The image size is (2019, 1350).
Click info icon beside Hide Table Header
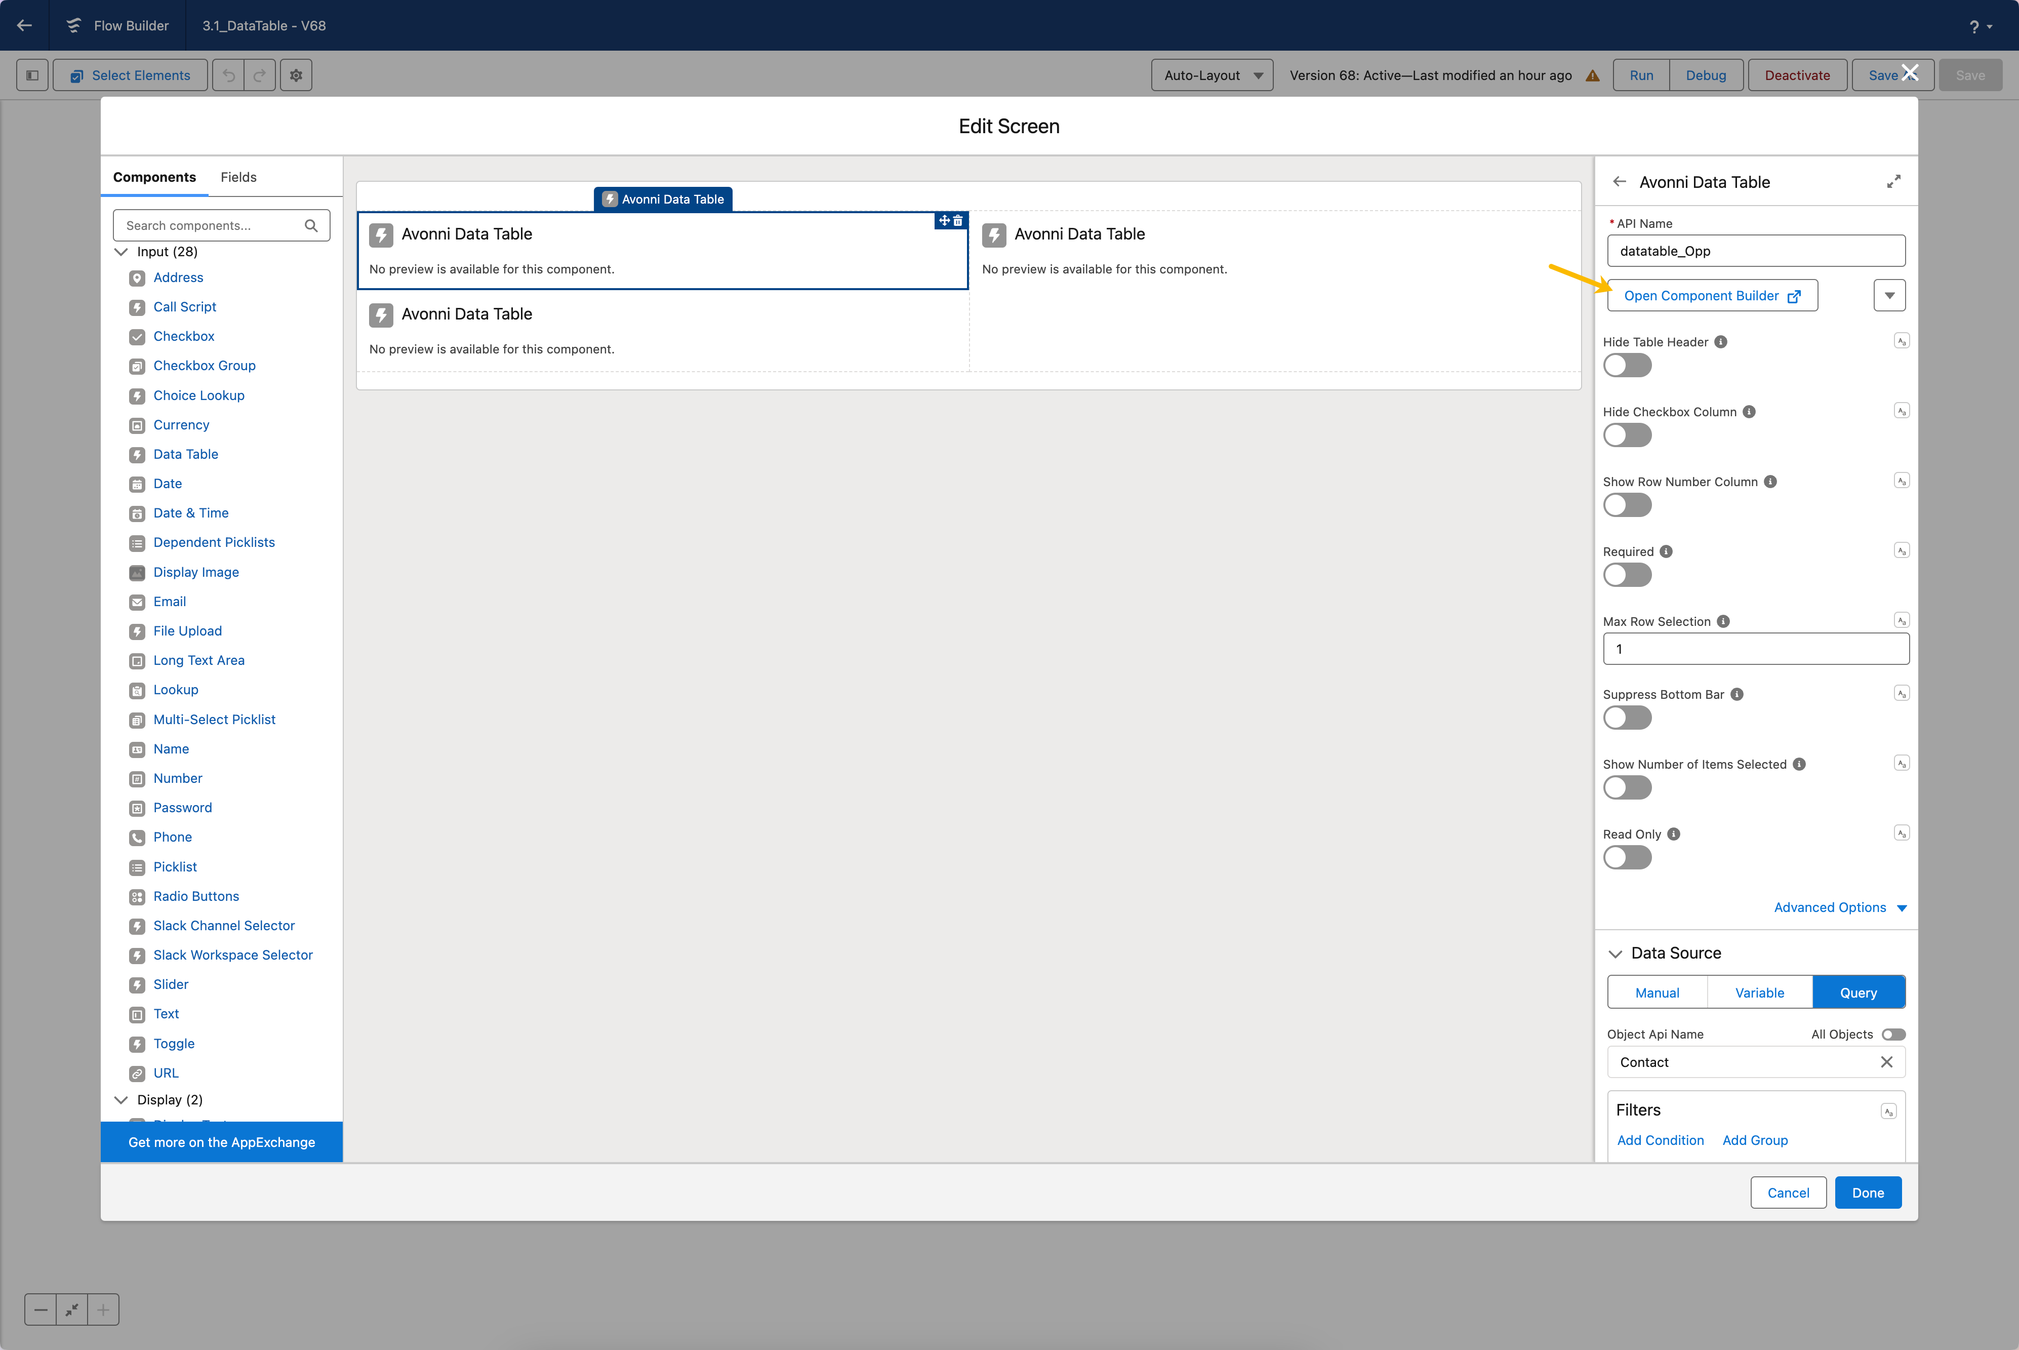(x=1720, y=342)
